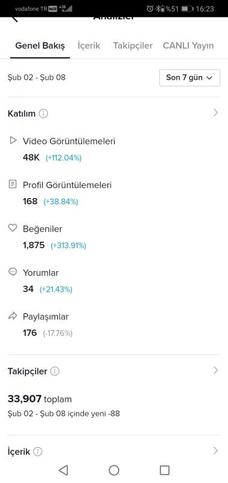Expand the Katılım section chevron
The image size is (228, 483).
pos(215,113)
